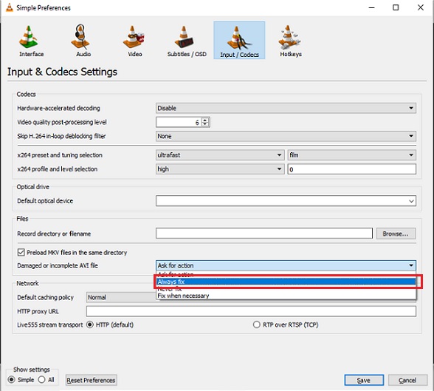
Task: Open the Video preferences category
Action: tap(135, 41)
